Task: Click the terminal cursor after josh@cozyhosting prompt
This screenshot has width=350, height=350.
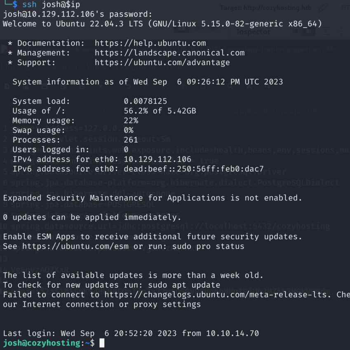Action: [x=102, y=343]
